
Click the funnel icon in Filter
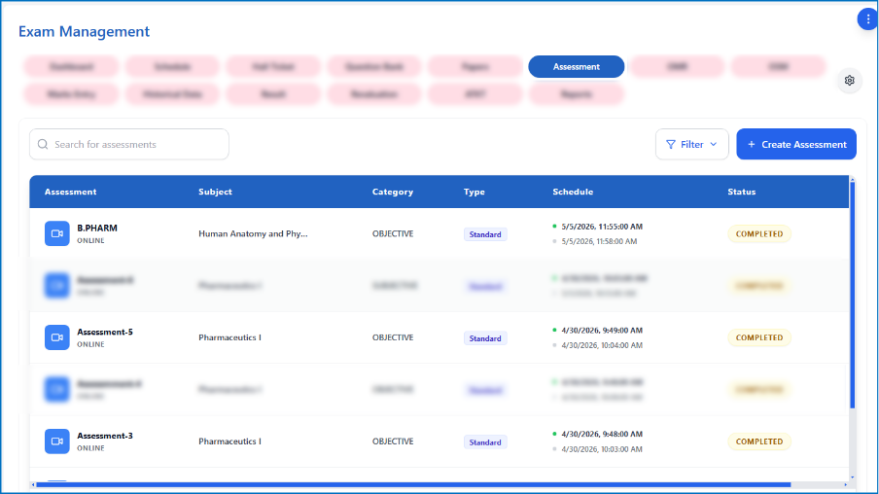[x=671, y=145]
